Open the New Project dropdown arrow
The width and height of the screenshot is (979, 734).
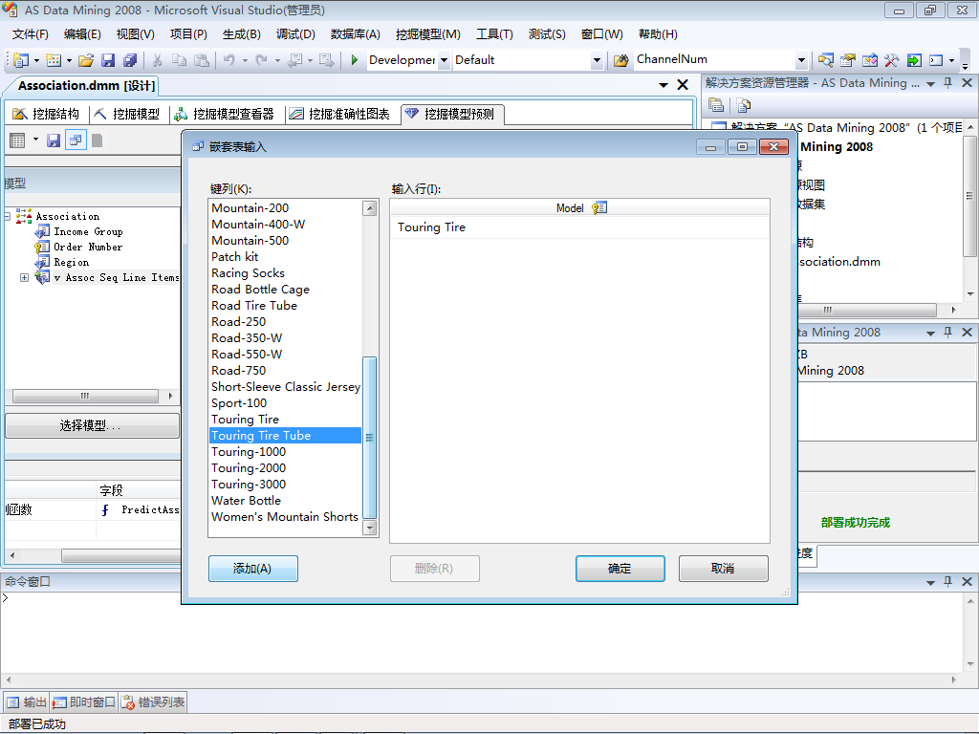point(36,60)
